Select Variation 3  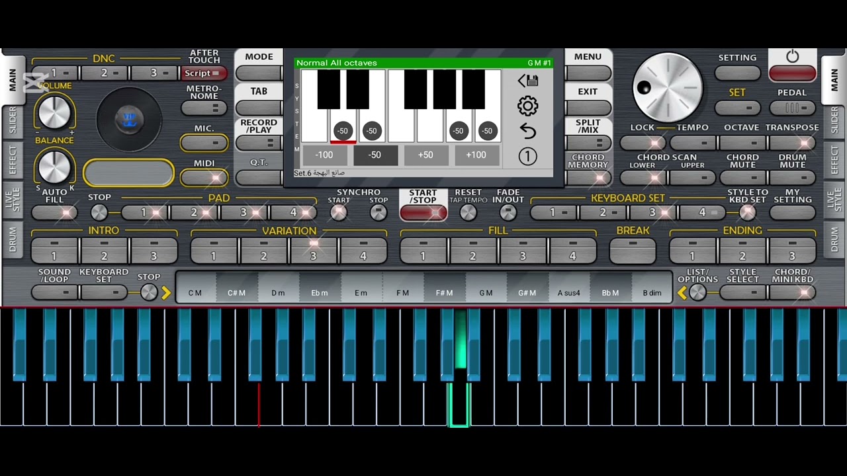coord(313,251)
